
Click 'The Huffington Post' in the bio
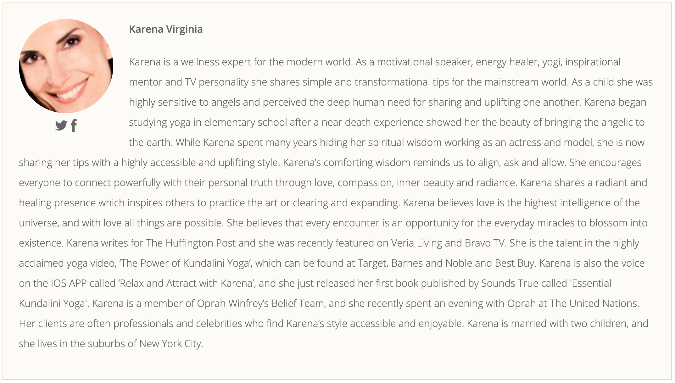pos(191,243)
